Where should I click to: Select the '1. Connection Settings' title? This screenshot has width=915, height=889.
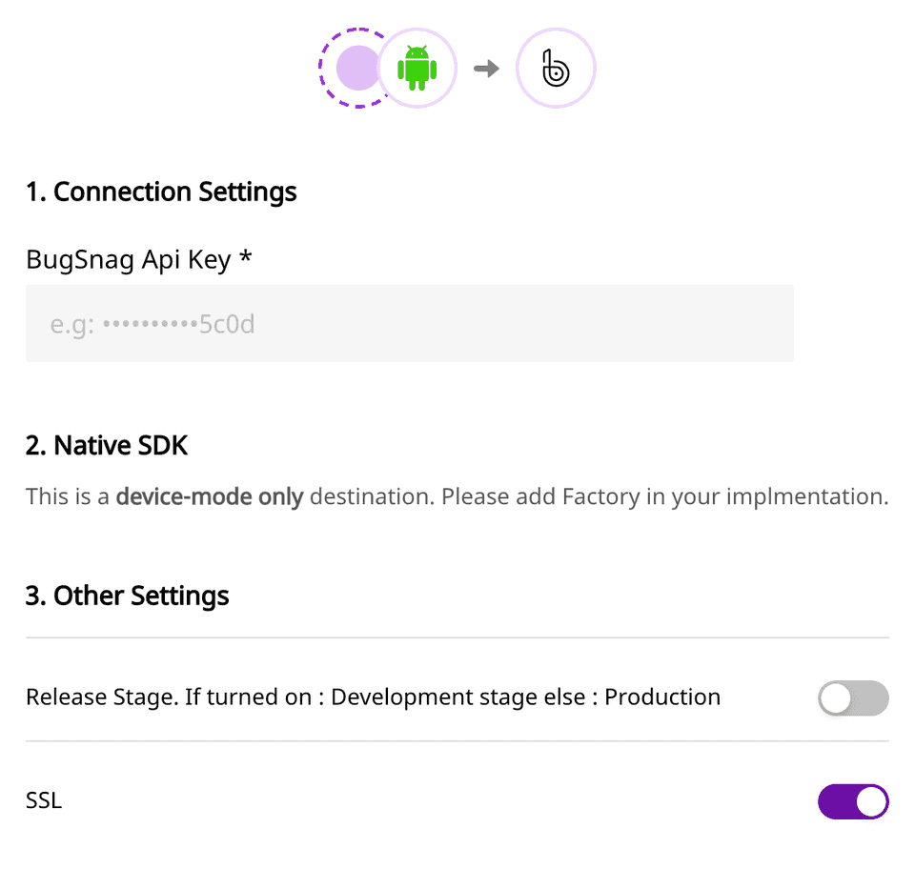click(161, 192)
